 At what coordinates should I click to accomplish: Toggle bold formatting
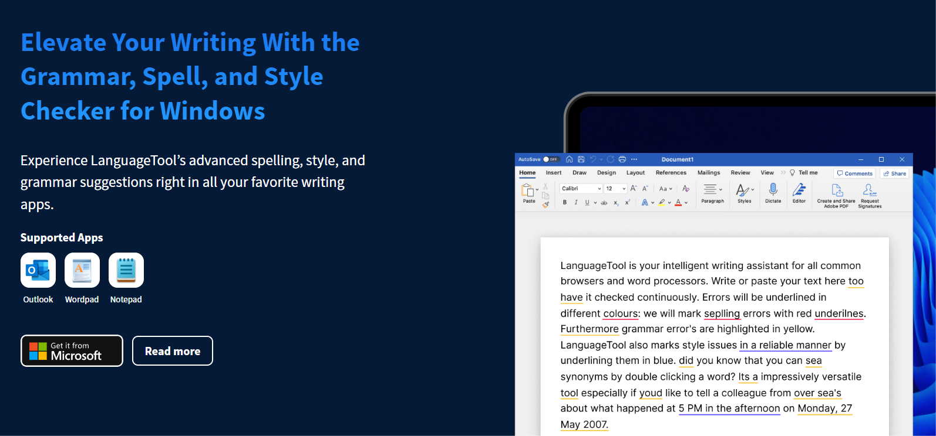(x=565, y=203)
